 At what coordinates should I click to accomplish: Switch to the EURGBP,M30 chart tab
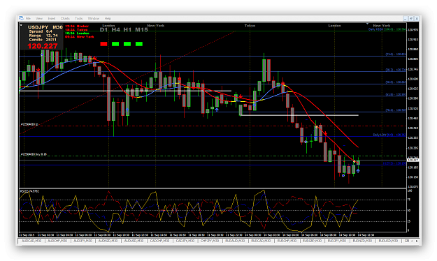312,241
